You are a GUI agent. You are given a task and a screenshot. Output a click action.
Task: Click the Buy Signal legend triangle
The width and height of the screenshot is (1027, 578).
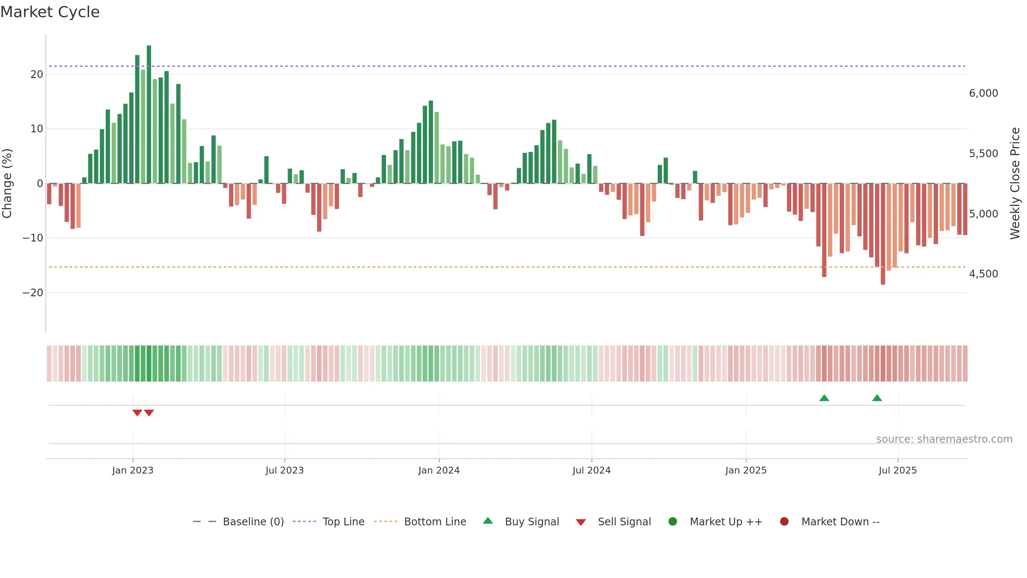[x=488, y=521]
